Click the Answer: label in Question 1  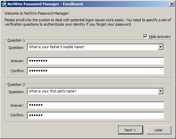click(17, 61)
